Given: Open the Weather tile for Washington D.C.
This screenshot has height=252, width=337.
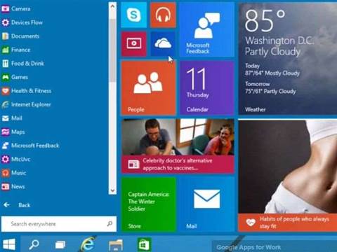Looking at the screenshot, I should [288, 59].
